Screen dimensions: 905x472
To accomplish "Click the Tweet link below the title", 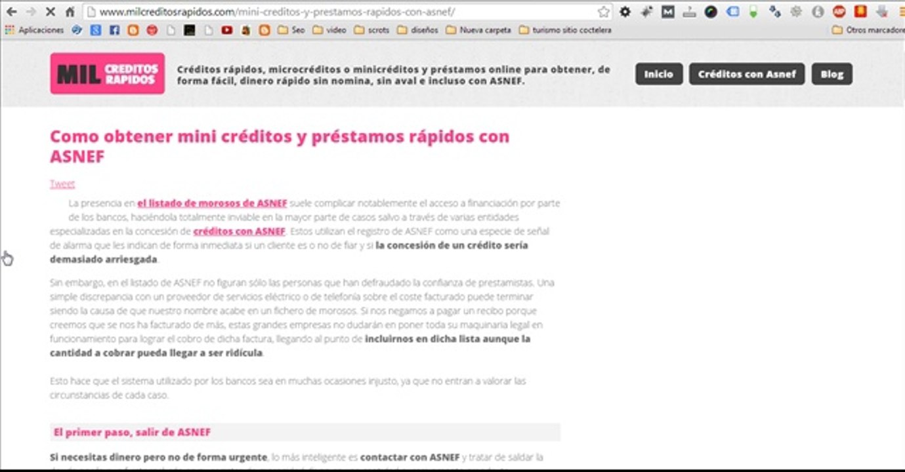I will pos(62,184).
